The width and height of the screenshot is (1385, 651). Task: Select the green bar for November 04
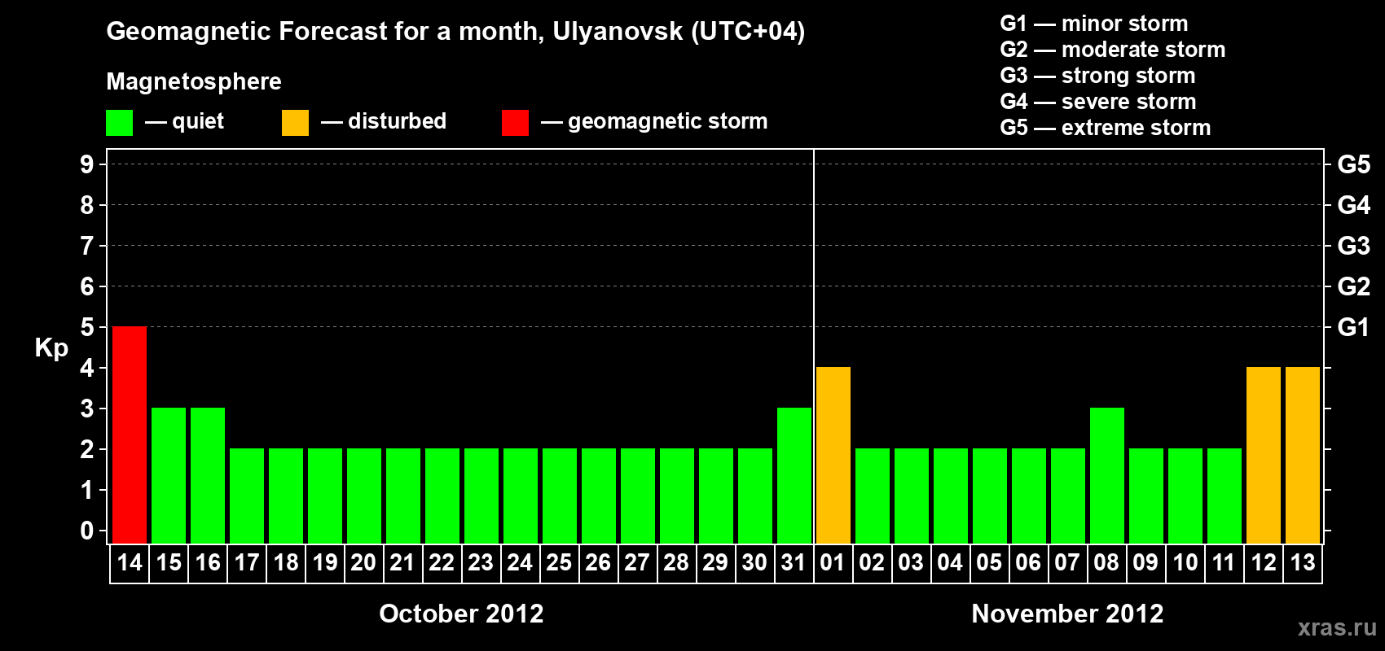(951, 496)
